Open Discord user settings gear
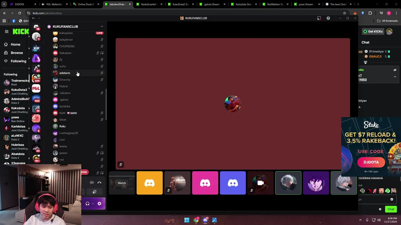 (99, 203)
